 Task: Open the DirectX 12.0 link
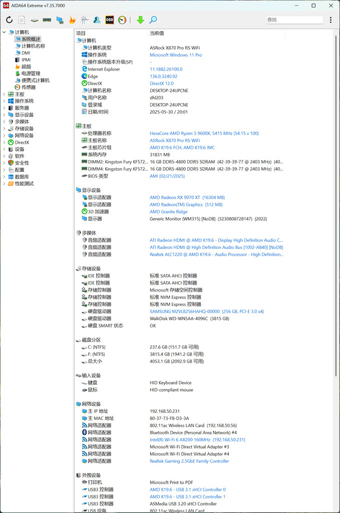coord(162,84)
